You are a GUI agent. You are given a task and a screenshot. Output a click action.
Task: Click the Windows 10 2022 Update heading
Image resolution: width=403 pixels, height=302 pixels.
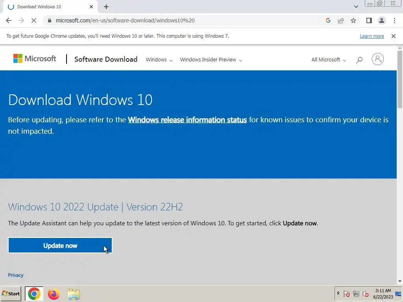95,207
